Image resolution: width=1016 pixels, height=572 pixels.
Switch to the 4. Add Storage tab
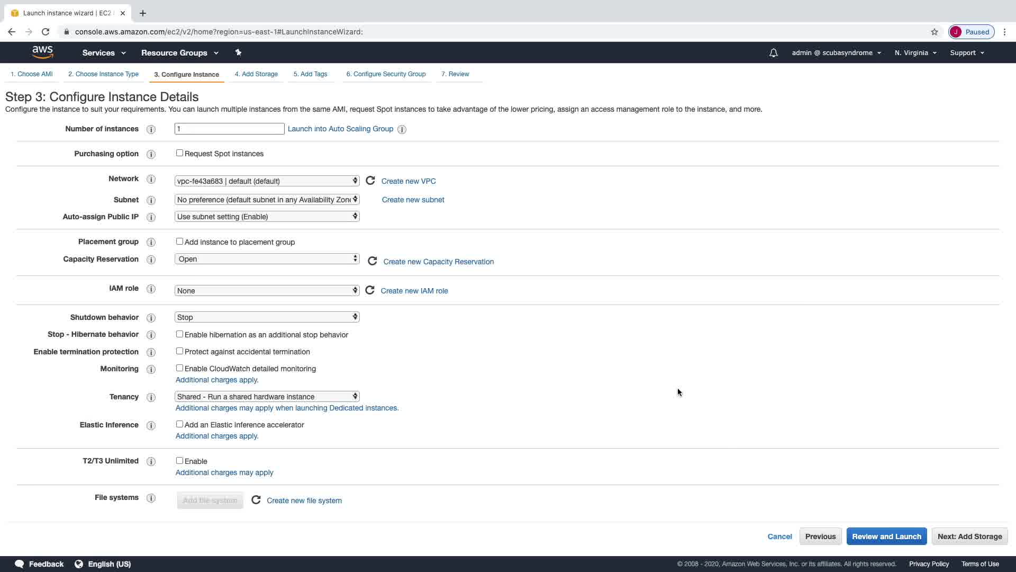pyautogui.click(x=256, y=74)
